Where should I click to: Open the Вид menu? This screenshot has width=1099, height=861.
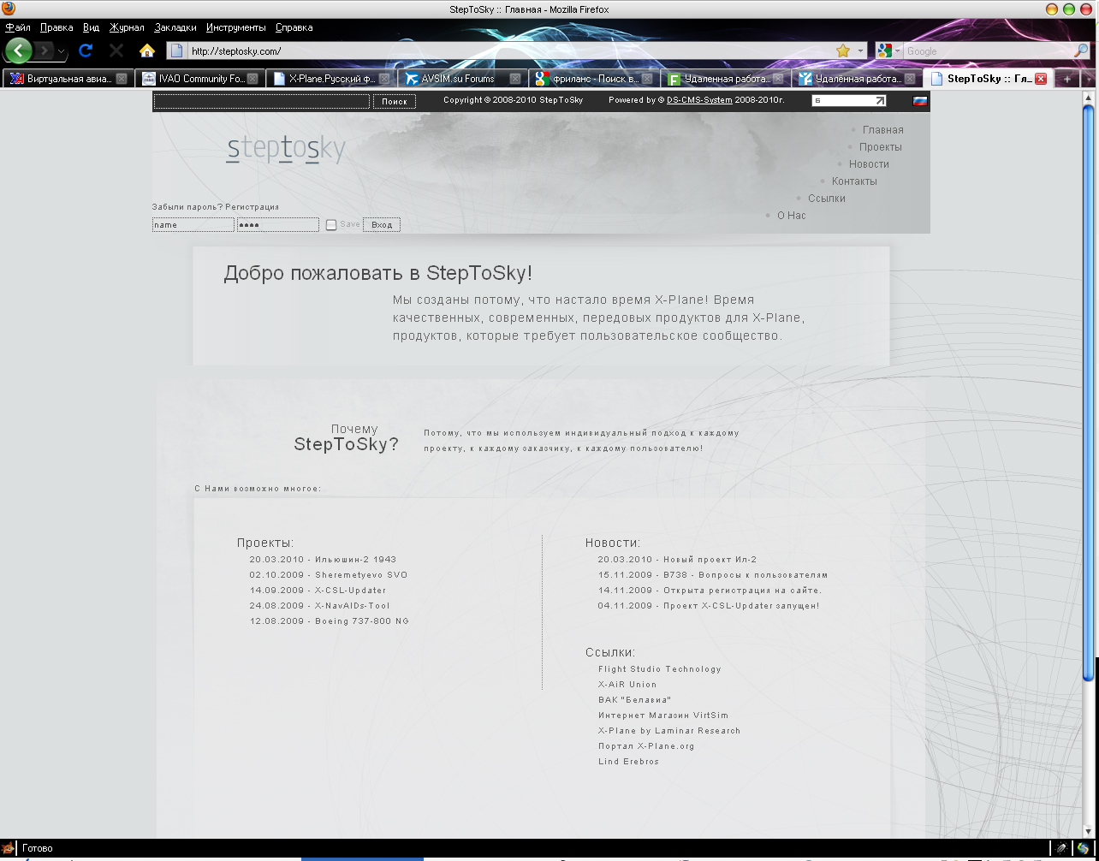pyautogui.click(x=92, y=27)
